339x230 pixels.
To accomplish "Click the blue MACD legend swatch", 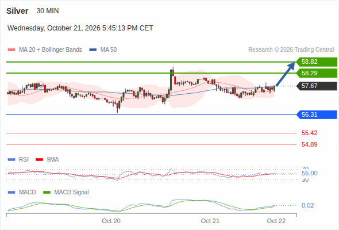I will (x=11, y=193).
